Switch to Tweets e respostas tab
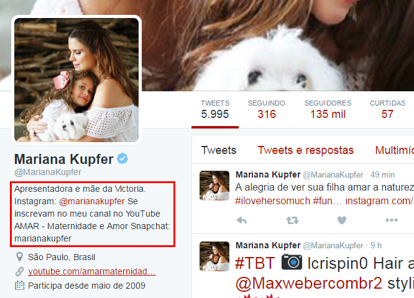The image size is (414, 298). [305, 150]
